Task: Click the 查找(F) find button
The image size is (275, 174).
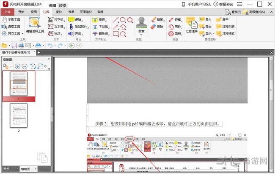Action: click(x=233, y=12)
